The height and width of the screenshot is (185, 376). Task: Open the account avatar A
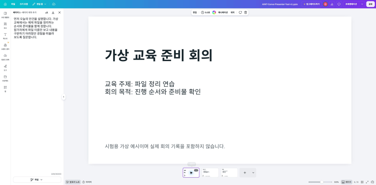click(325, 4)
